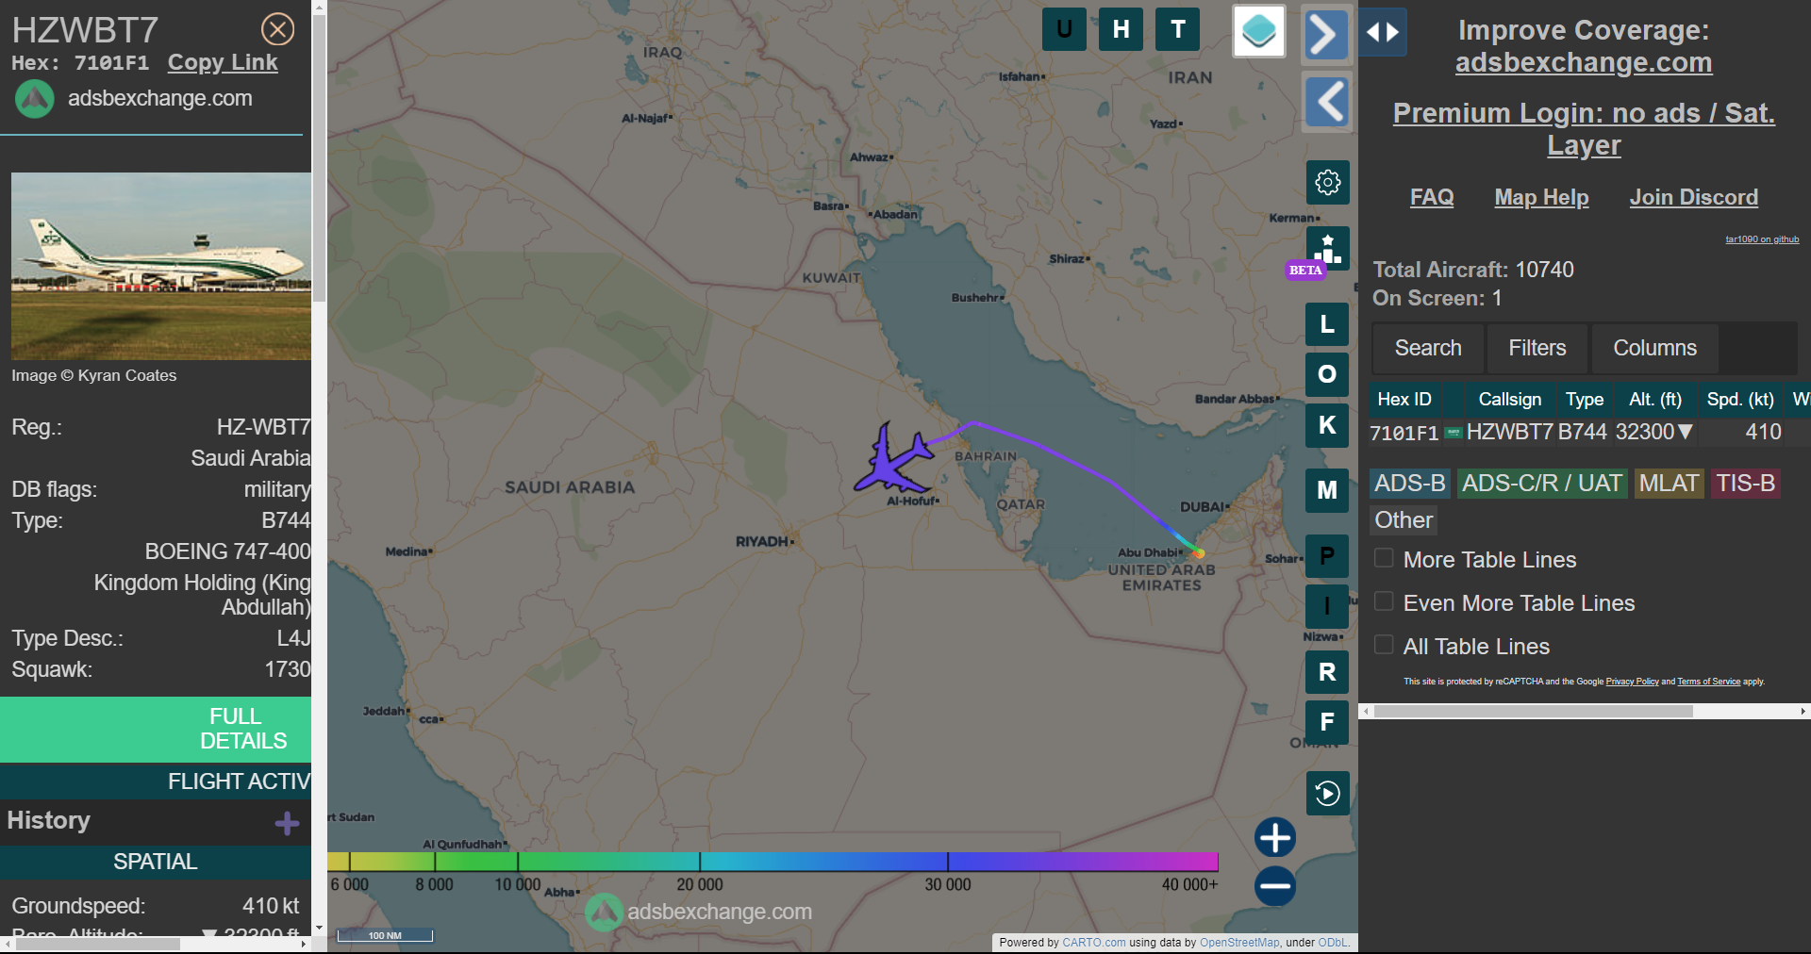Open tar1090 on github link

[x=1762, y=239]
